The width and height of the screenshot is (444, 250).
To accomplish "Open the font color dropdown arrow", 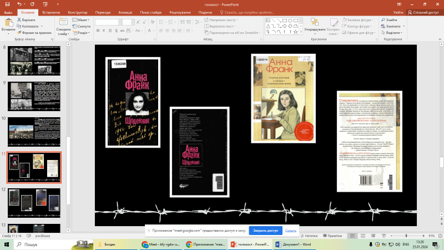I will 154,31.
